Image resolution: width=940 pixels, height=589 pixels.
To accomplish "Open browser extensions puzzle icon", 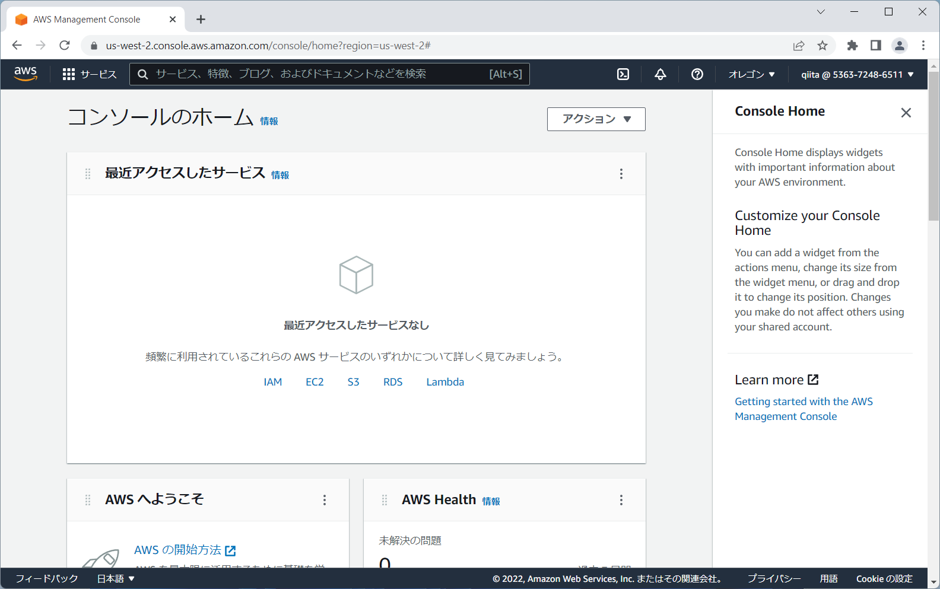I will click(852, 46).
